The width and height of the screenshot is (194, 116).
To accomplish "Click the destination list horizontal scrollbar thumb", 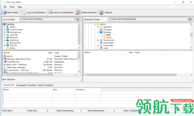I will click(132, 75).
